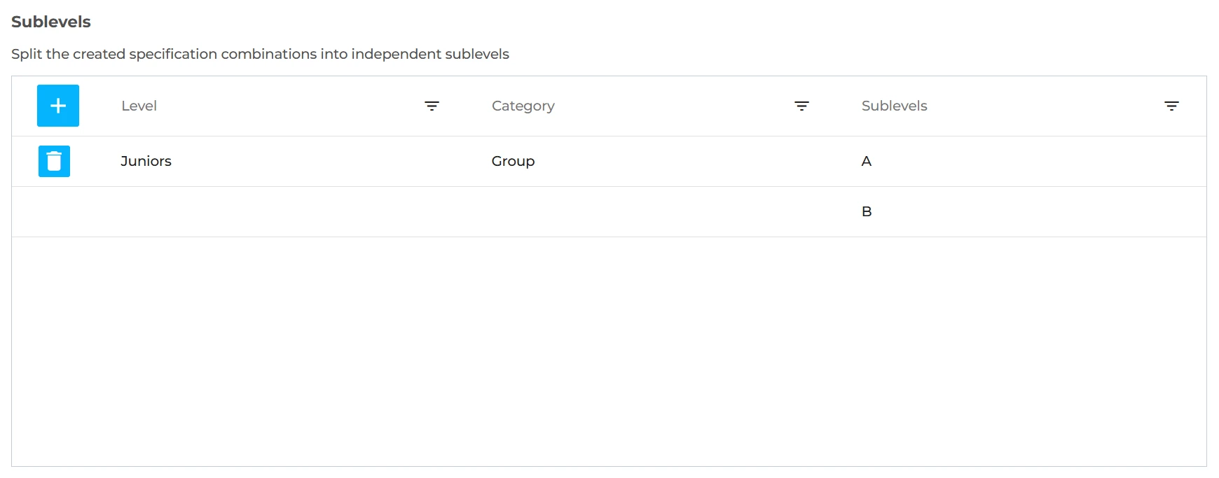Select the Category column header
The image size is (1219, 478).
point(523,106)
